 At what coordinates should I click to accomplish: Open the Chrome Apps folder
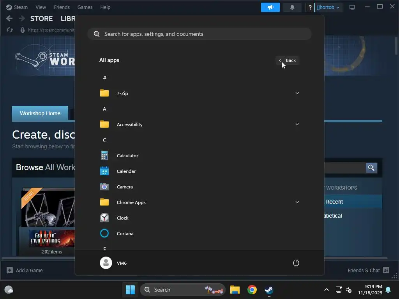coord(199,202)
